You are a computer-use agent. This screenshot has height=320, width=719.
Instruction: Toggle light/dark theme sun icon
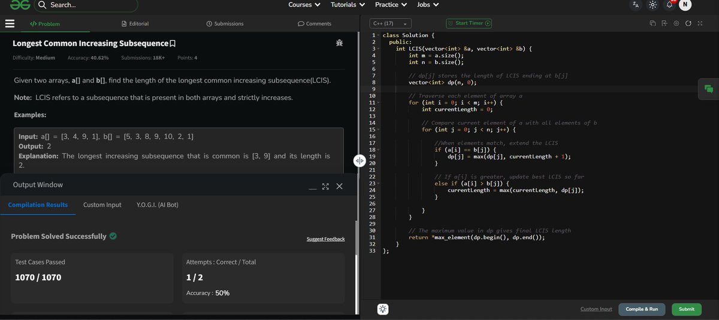(x=652, y=5)
